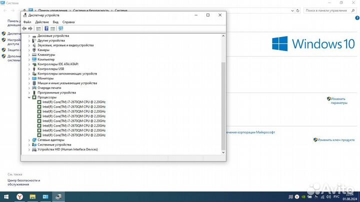Open the Файл menu
The height and width of the screenshot is (202, 360).
coord(27,22)
